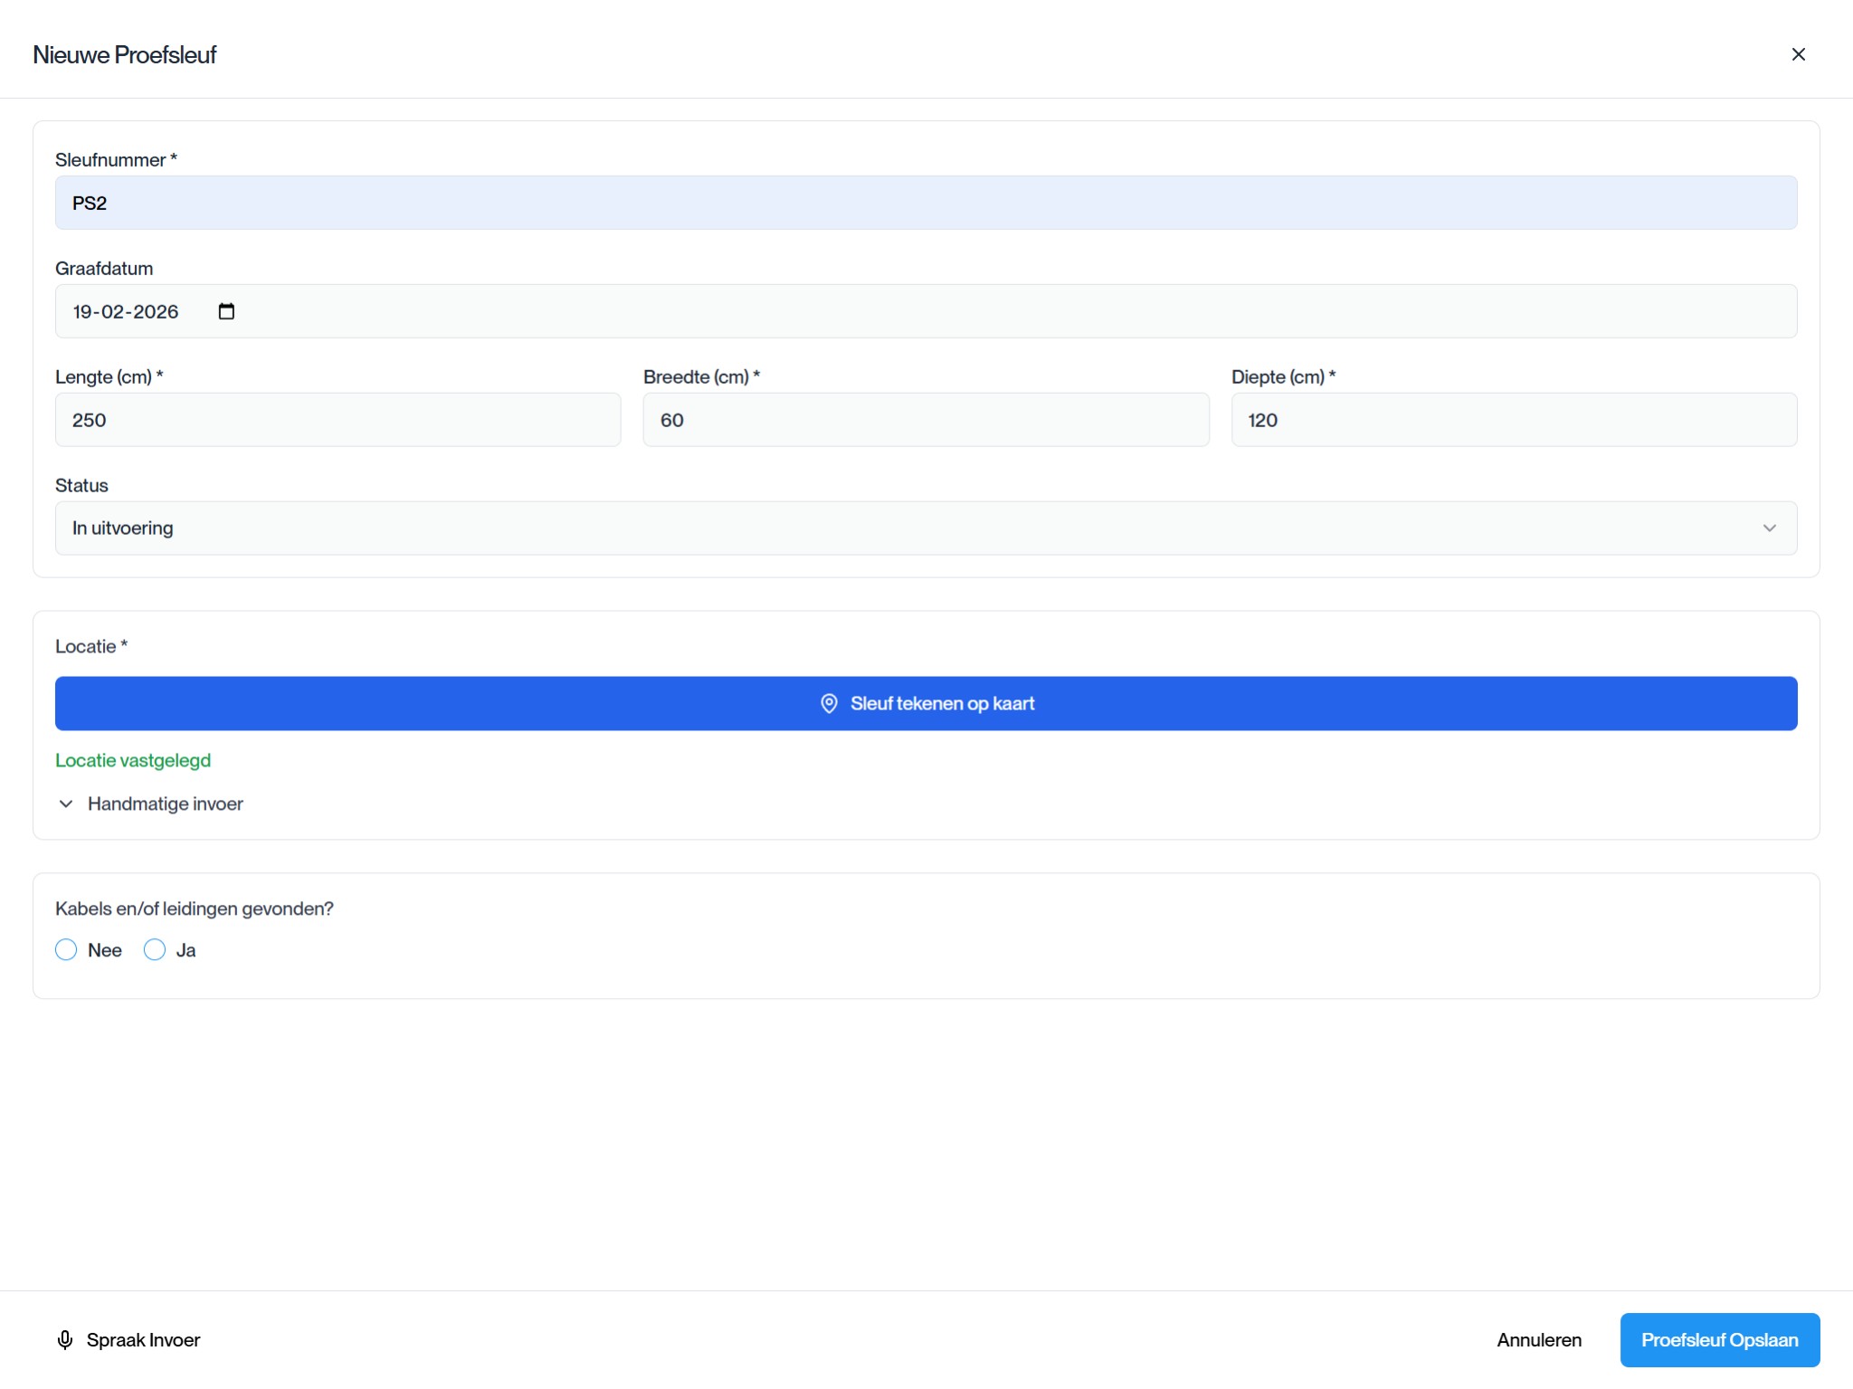Click the microphone icon for Spraak Invoer

pos(65,1339)
